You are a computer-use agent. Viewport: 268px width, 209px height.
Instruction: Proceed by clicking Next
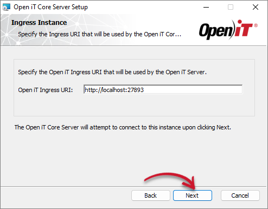pyautogui.click(x=193, y=195)
